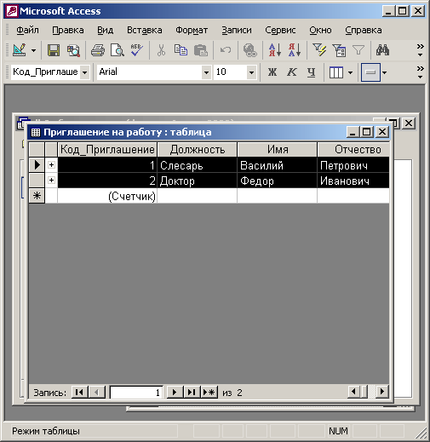Click the horizontal scrollbar left arrow
430x442 pixels.
coord(353,392)
